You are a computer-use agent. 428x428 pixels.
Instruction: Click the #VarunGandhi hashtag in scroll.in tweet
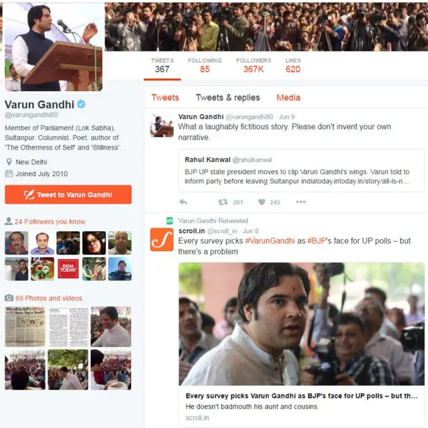pyautogui.click(x=270, y=240)
